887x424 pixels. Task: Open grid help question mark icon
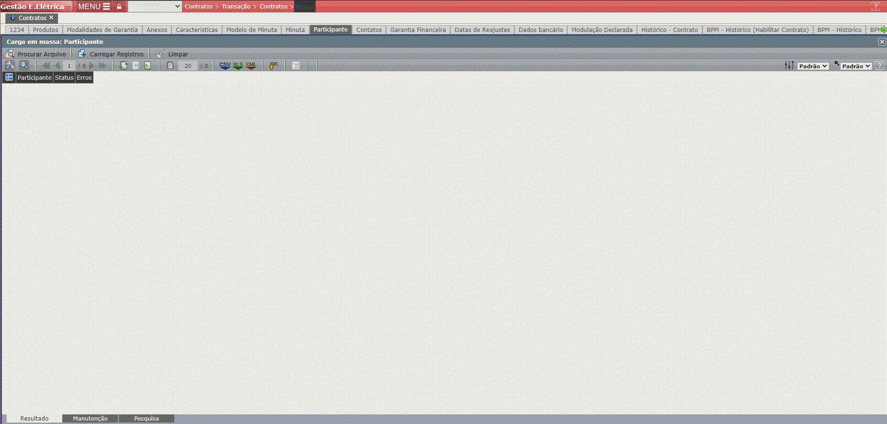[x=879, y=66]
